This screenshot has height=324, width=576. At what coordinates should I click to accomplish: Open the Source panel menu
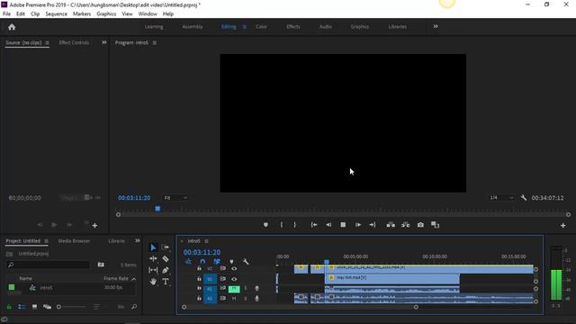(47, 43)
